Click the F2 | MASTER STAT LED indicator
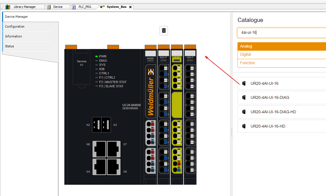The image size is (326, 196). pos(96,82)
